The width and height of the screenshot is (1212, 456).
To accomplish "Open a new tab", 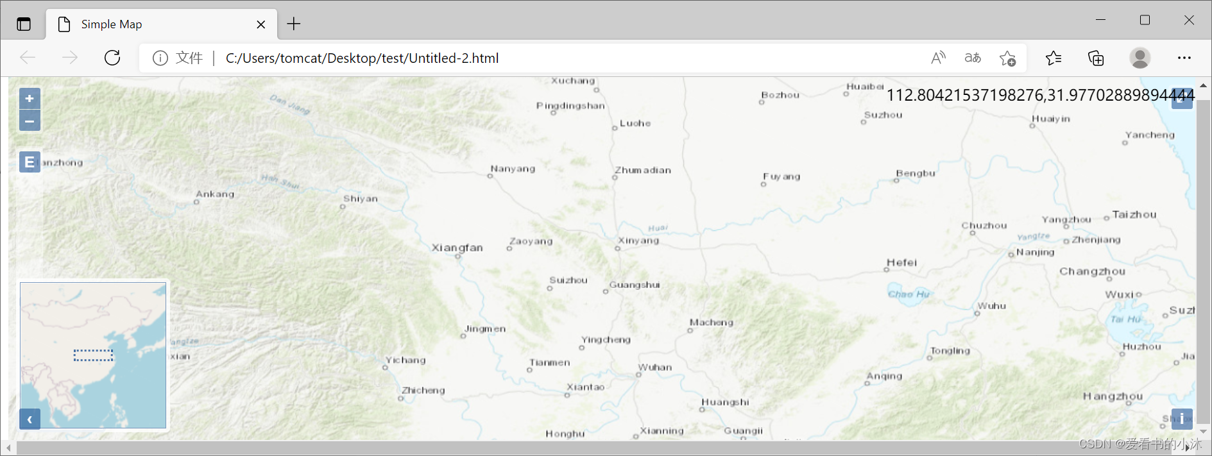I will click(294, 24).
